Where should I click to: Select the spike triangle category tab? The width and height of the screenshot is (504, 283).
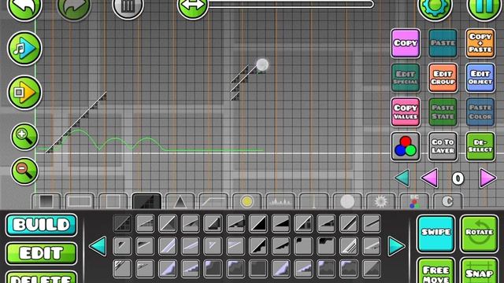coord(180,201)
